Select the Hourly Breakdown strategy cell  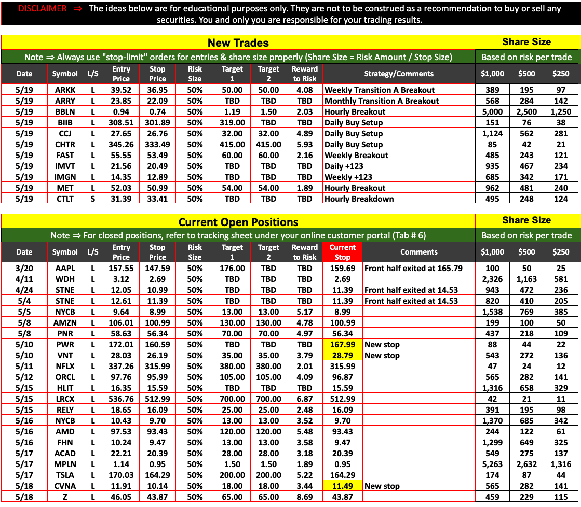coord(359,199)
